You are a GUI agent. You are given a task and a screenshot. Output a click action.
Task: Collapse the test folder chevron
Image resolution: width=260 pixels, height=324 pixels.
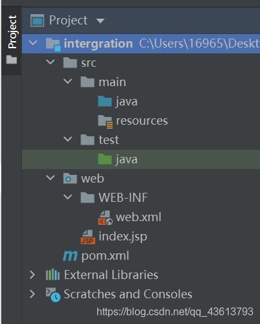click(68, 139)
